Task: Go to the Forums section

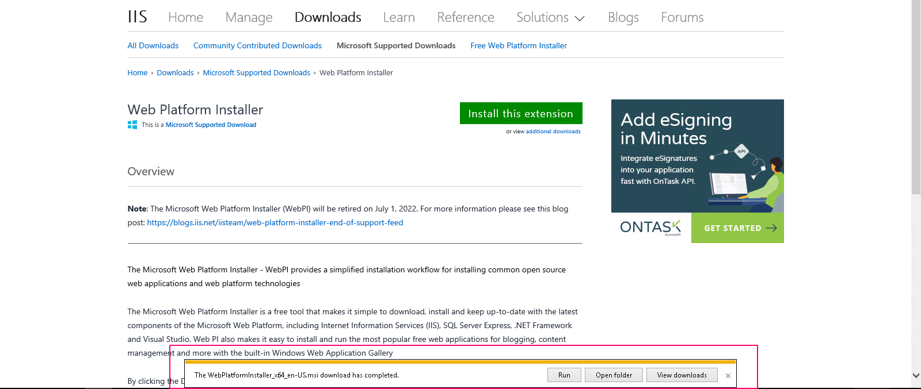Action: (x=682, y=17)
